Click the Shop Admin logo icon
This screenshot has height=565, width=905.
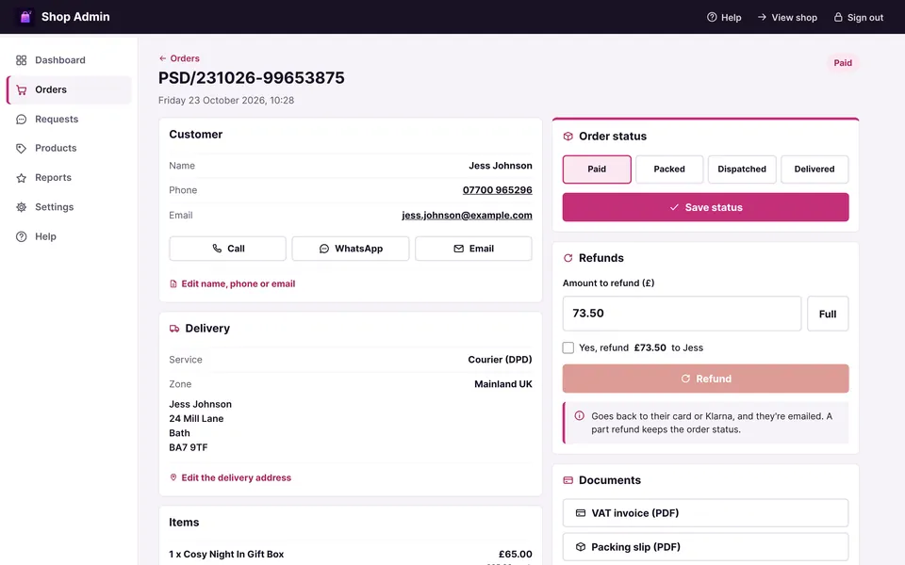coord(25,17)
